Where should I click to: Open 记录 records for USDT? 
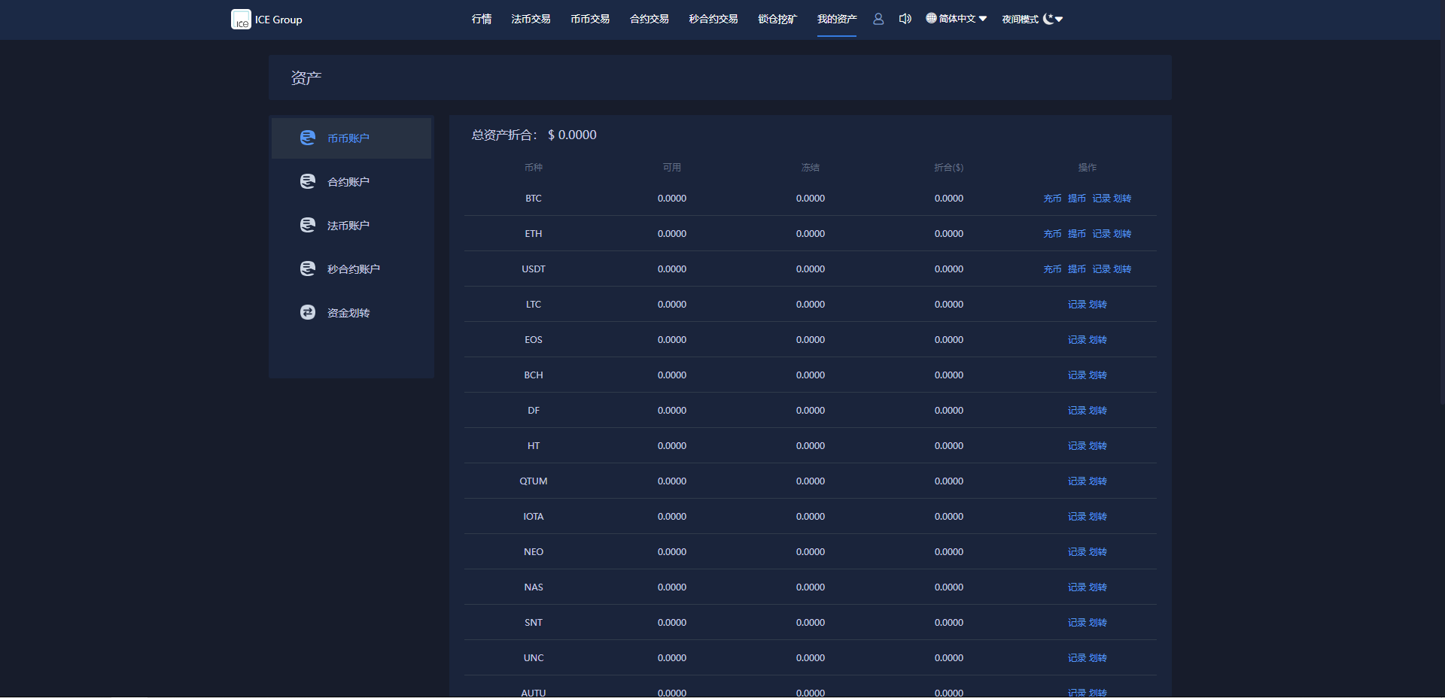[x=1101, y=269]
